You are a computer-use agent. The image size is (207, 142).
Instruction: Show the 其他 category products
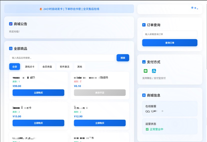tap(79, 67)
